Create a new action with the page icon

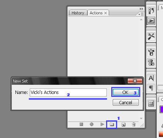tap(123, 124)
